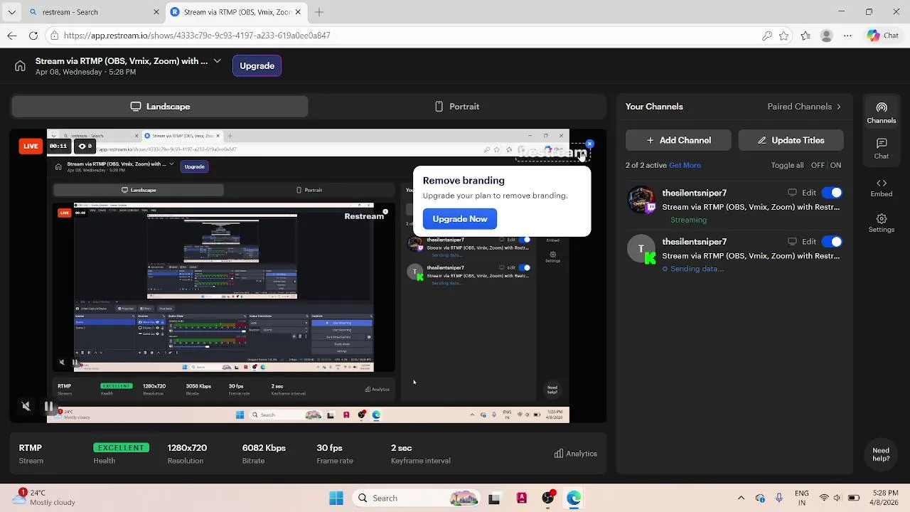Click the stream preview thumbnail
The width and height of the screenshot is (910, 512).
(308, 276)
